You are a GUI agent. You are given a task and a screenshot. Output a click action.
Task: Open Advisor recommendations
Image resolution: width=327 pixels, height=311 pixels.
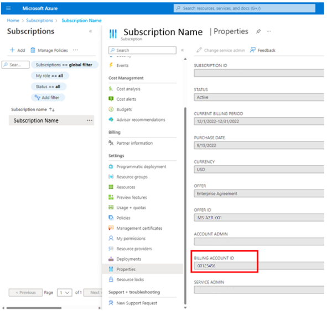pos(141,120)
